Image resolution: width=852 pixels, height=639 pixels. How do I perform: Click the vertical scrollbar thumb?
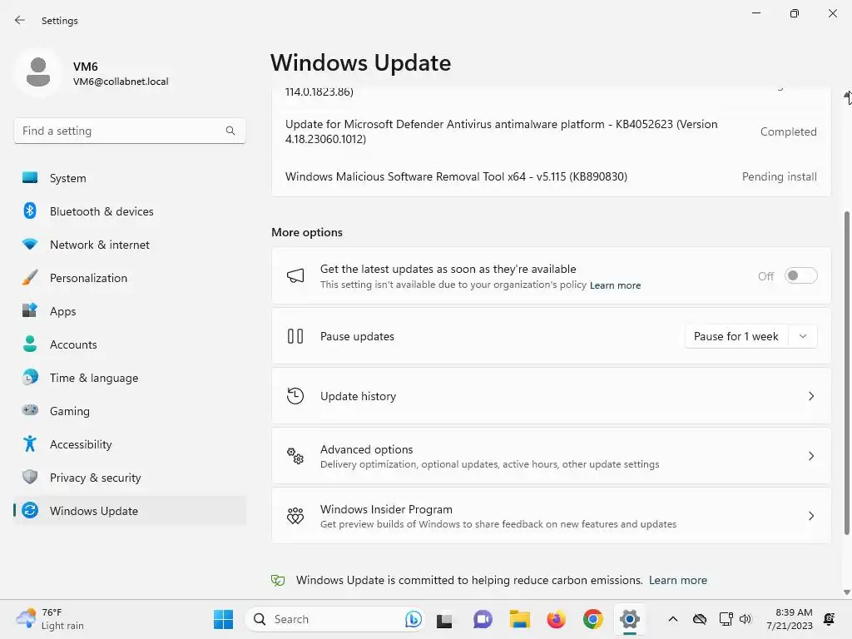[846, 373]
